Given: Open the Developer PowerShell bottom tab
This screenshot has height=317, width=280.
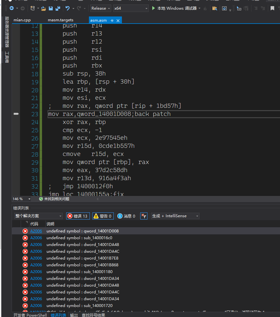Looking at the screenshot, I should (30, 315).
